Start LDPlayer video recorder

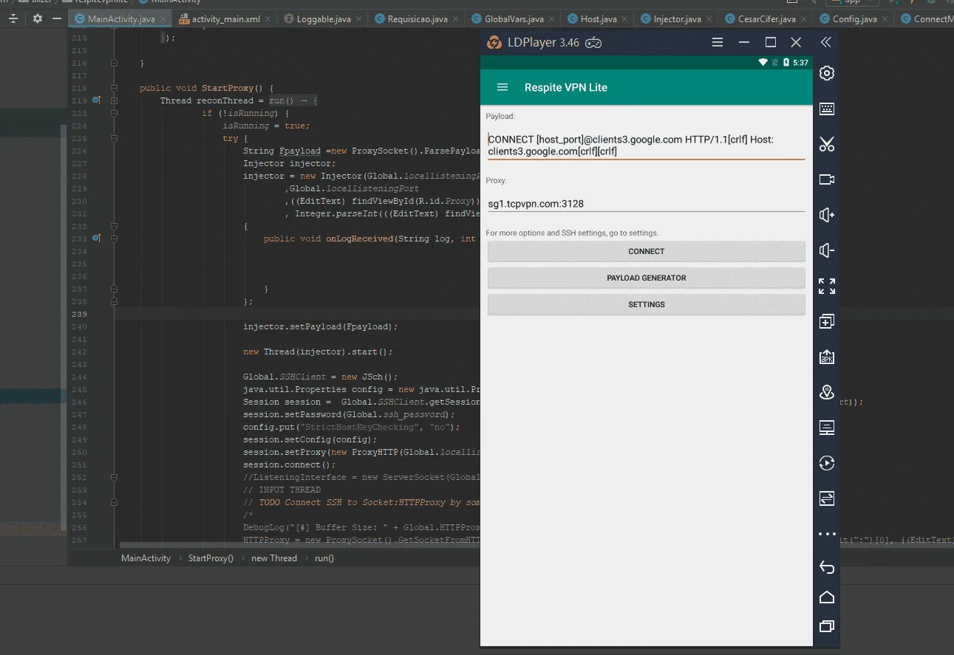tap(827, 179)
